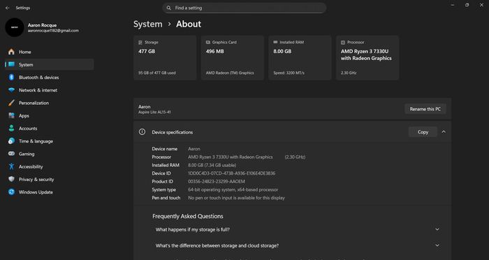Open Personalization settings
This screenshot has height=260, width=489.
pyautogui.click(x=49, y=103)
